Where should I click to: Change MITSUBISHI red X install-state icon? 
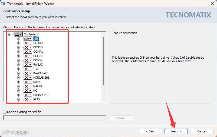tap(28, 78)
